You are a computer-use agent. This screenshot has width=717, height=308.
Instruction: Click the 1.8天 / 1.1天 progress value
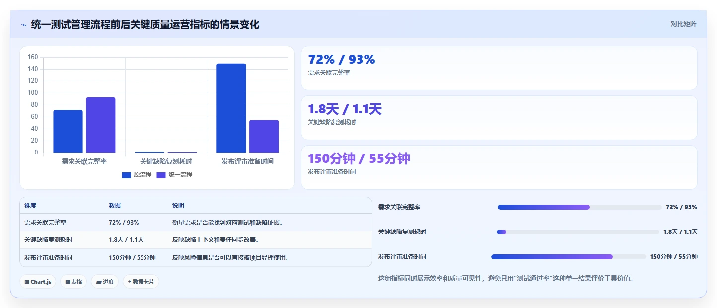680,232
